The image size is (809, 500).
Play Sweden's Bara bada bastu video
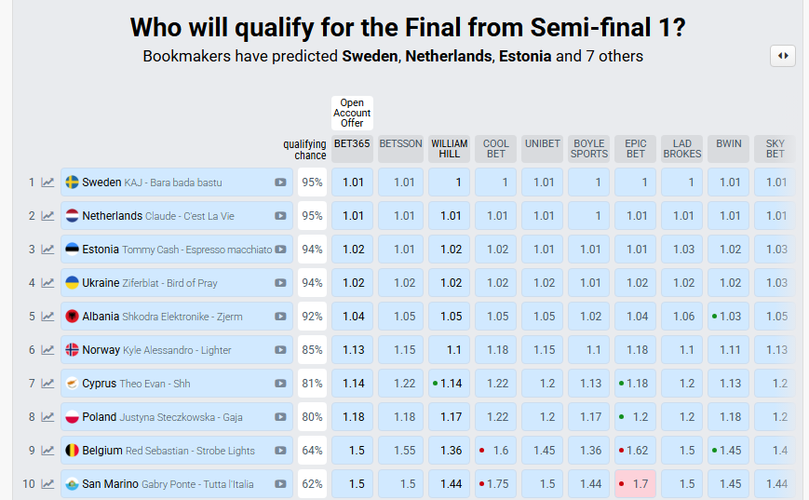tap(280, 182)
